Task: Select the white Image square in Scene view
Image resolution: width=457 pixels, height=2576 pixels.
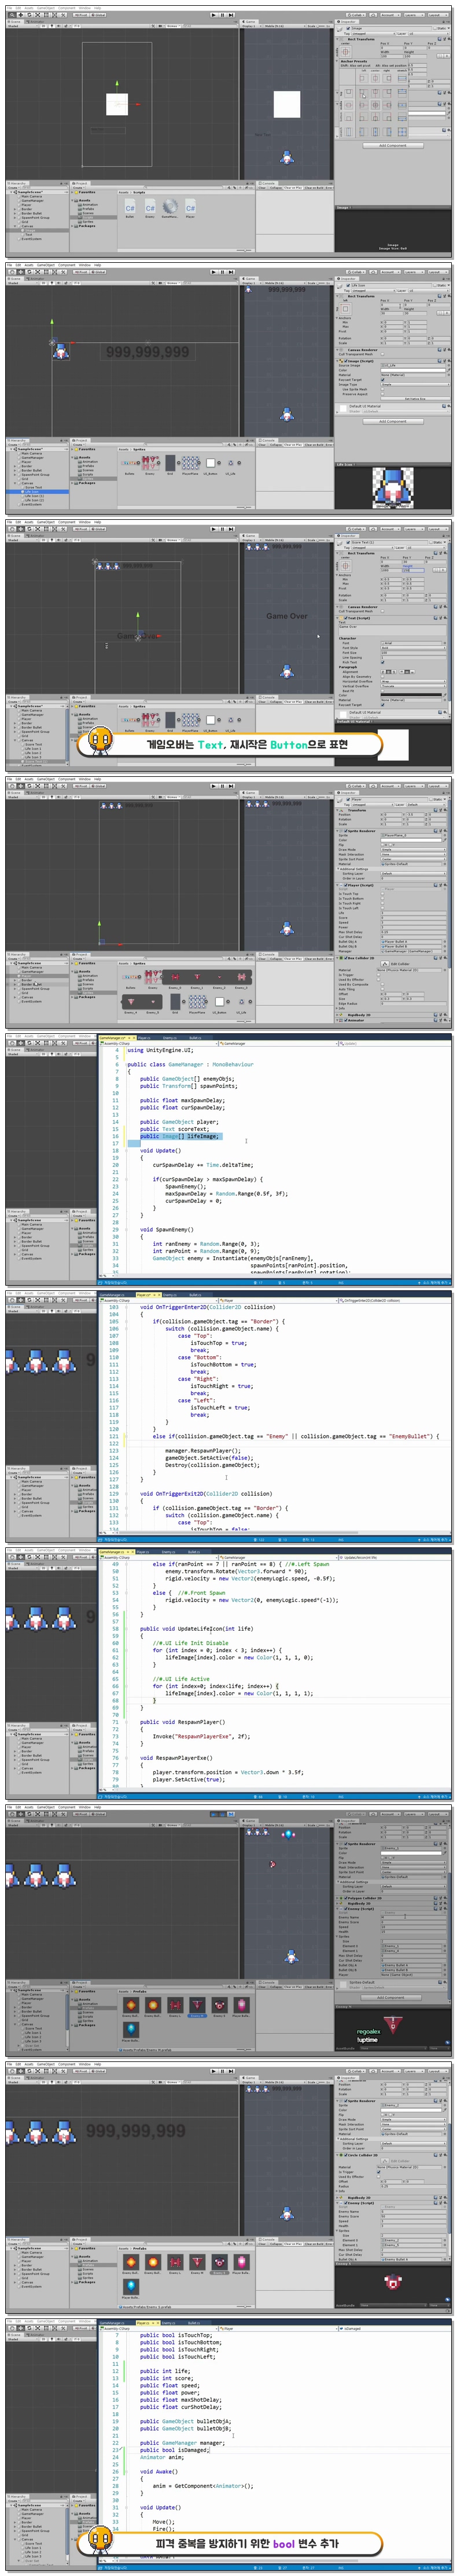Action: [117, 104]
